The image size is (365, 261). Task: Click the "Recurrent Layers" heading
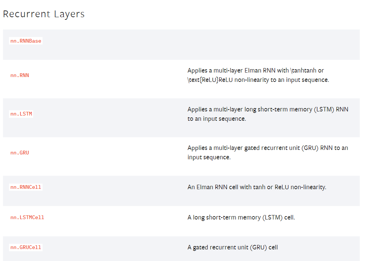tap(44, 14)
